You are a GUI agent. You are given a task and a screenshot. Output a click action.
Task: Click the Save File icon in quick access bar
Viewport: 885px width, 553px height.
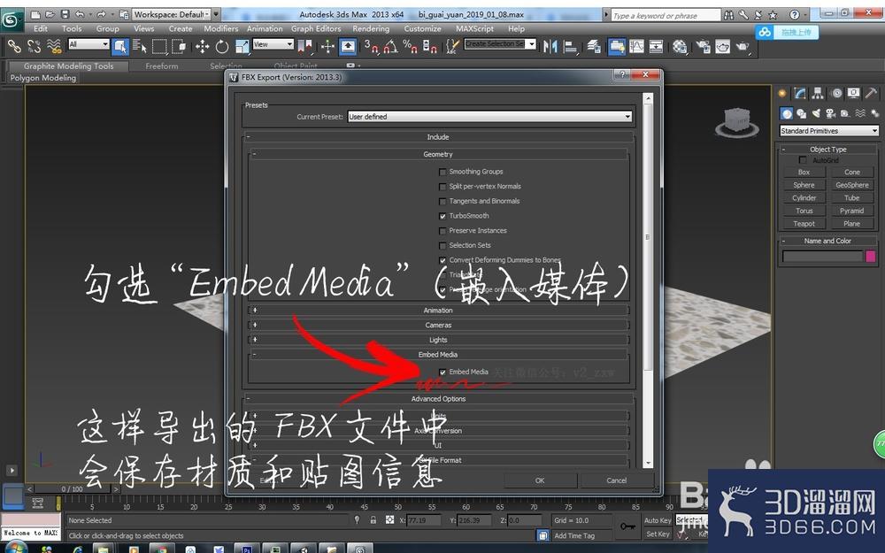[65, 14]
